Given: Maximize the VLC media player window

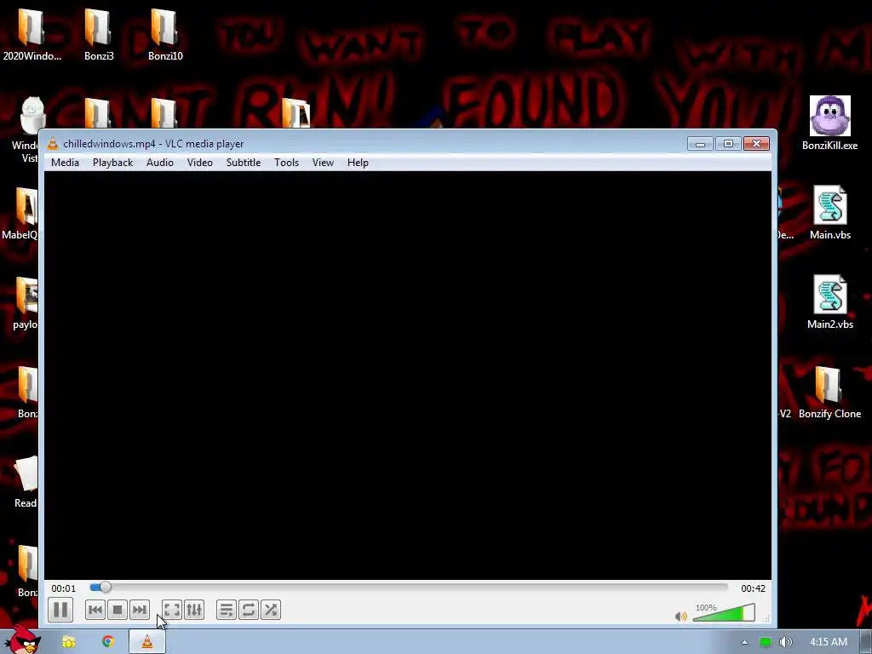Looking at the screenshot, I should [728, 144].
